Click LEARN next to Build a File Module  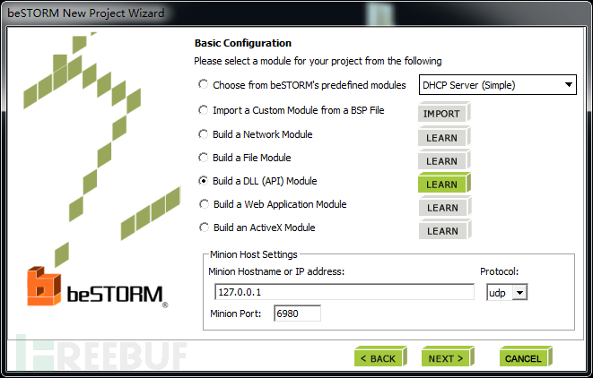point(444,159)
